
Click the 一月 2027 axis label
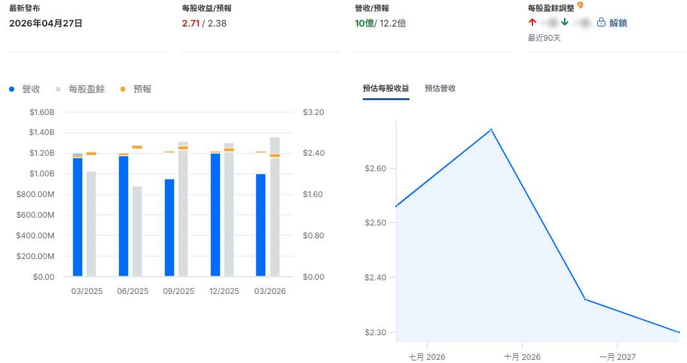click(617, 357)
